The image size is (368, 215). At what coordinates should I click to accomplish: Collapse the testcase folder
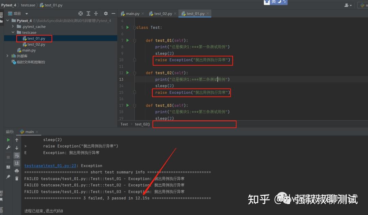click(13, 32)
